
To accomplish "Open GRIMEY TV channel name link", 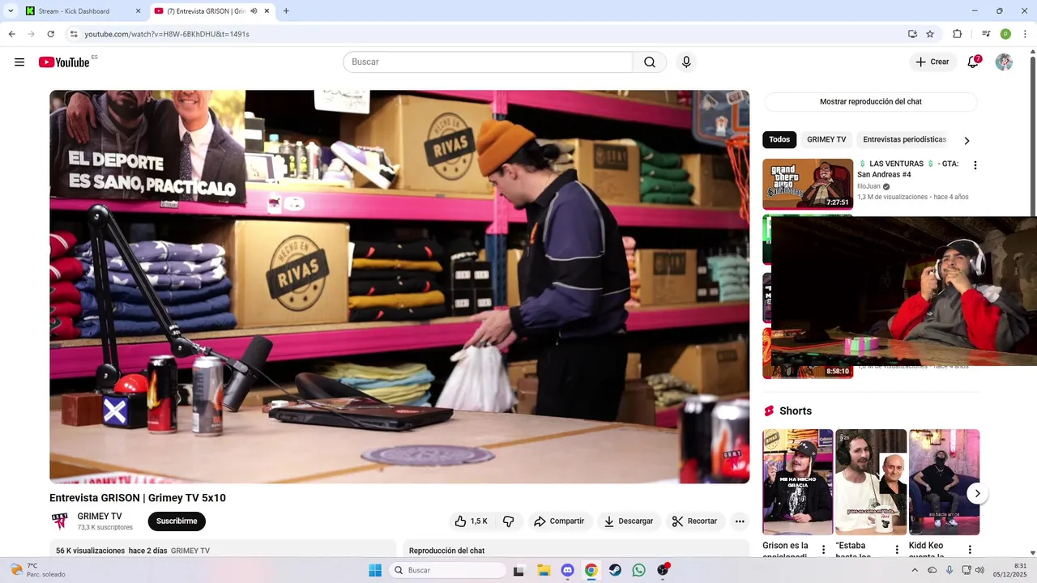I will coord(100,517).
